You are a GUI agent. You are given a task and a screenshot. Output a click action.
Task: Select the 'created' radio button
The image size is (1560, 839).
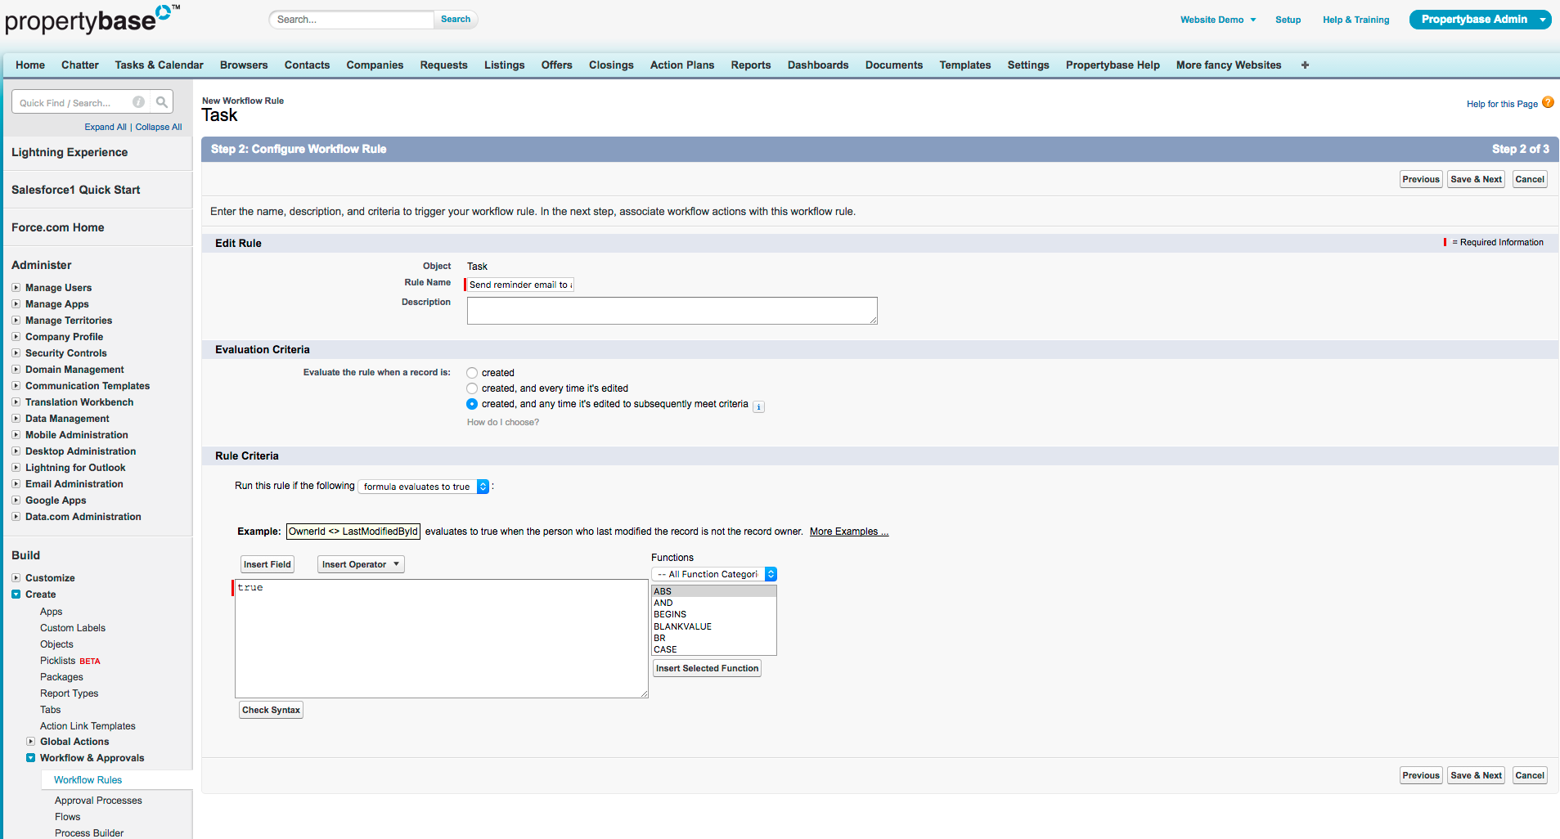click(472, 373)
